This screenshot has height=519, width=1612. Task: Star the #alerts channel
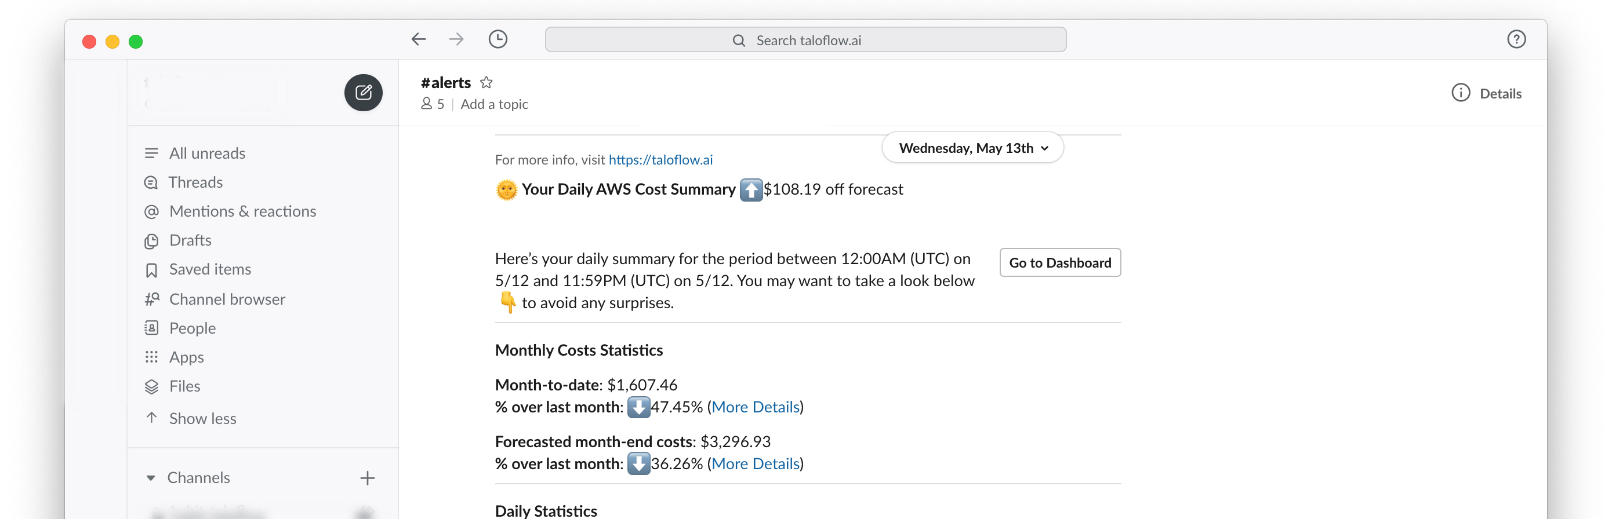(486, 82)
